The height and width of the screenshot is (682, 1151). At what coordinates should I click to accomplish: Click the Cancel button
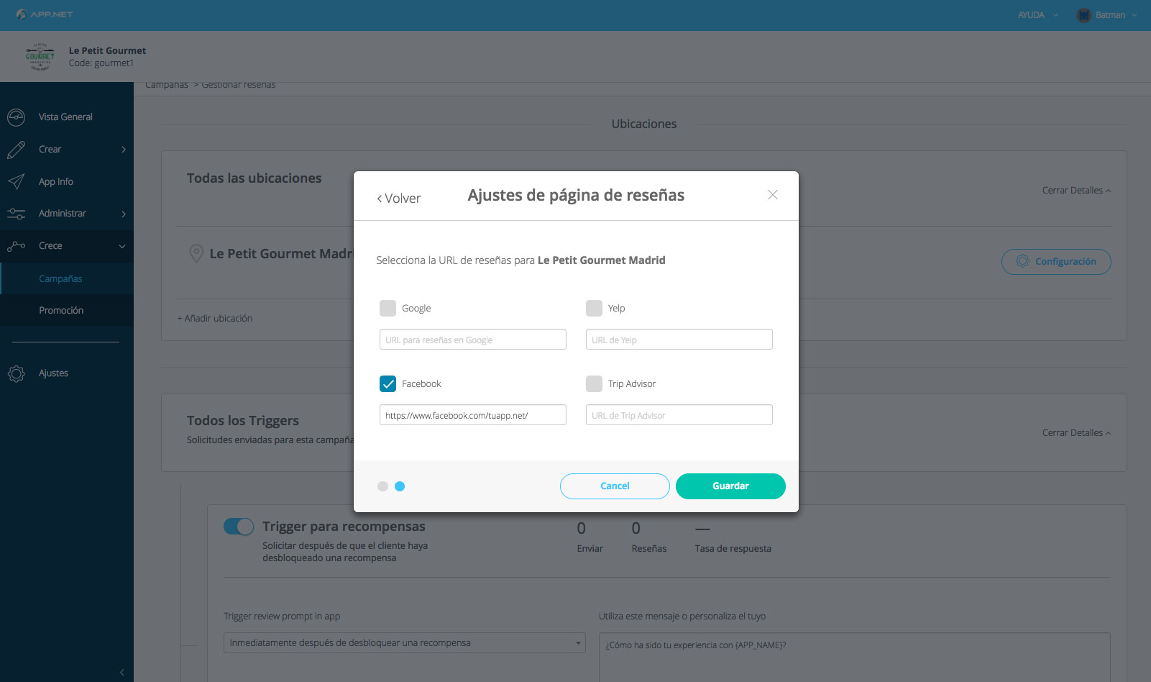(615, 486)
